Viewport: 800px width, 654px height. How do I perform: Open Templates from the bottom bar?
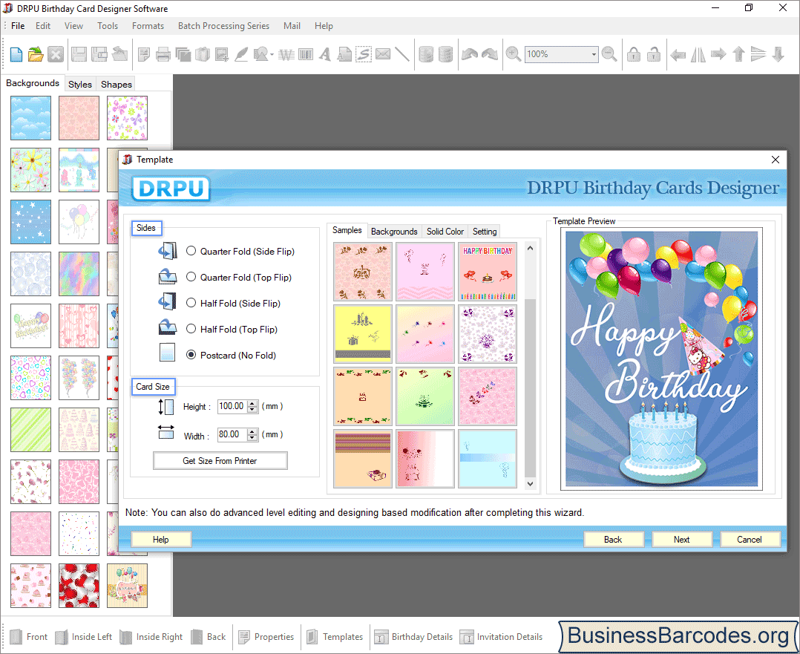coord(335,637)
